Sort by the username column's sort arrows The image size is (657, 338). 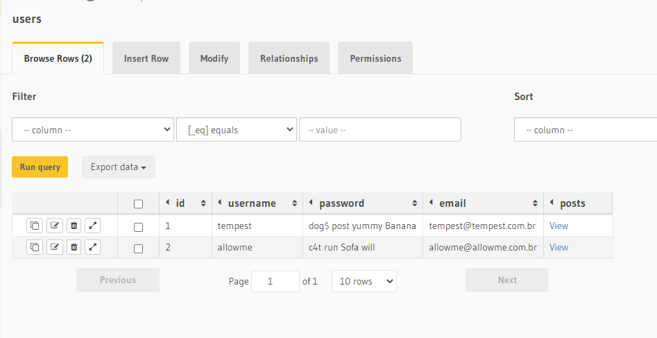295,203
